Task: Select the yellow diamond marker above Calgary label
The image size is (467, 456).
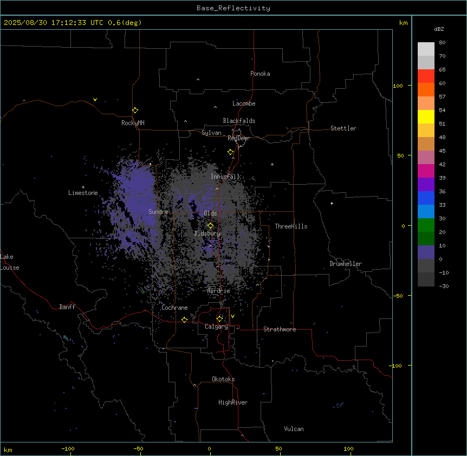Action: [x=219, y=319]
